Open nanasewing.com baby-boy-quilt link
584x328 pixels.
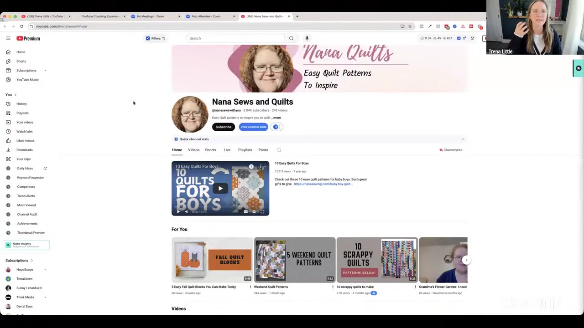(x=323, y=184)
